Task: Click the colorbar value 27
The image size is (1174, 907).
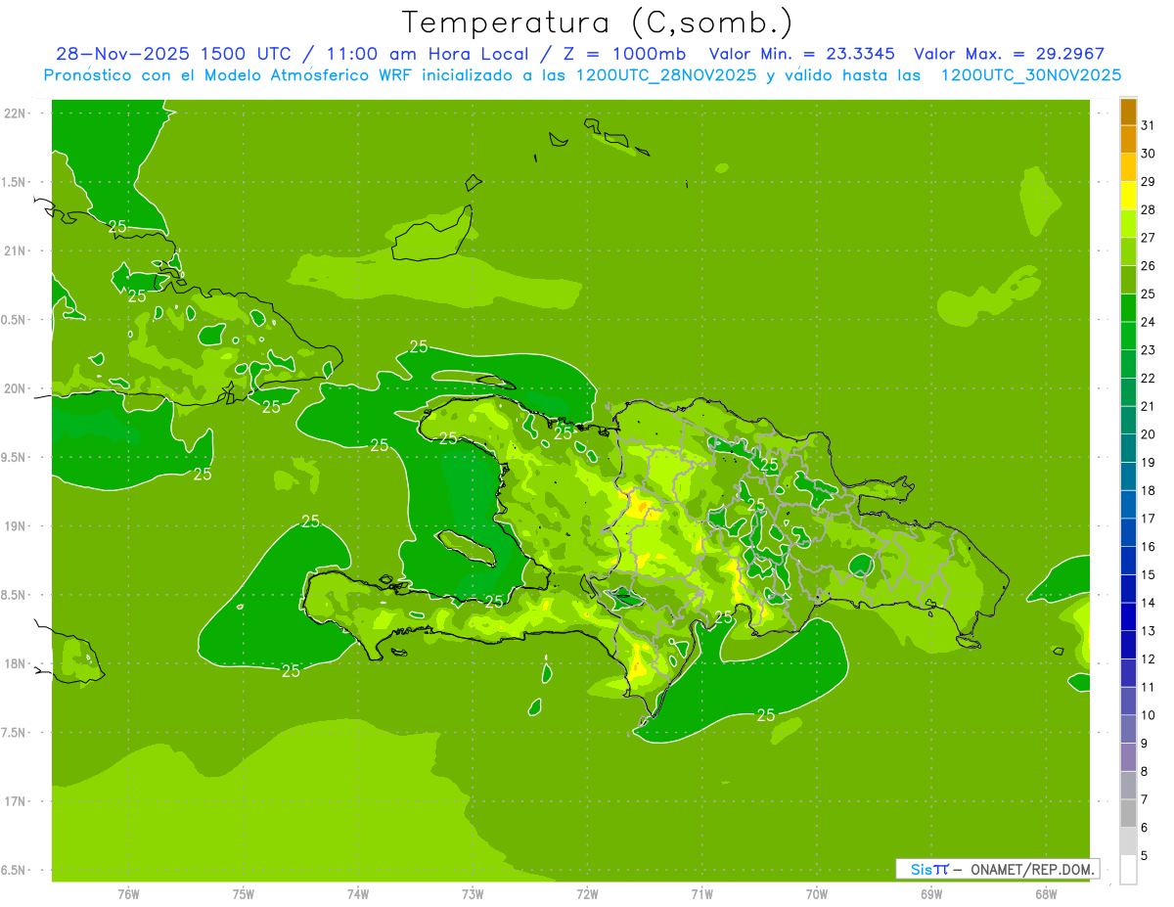Action: [x=1148, y=238]
